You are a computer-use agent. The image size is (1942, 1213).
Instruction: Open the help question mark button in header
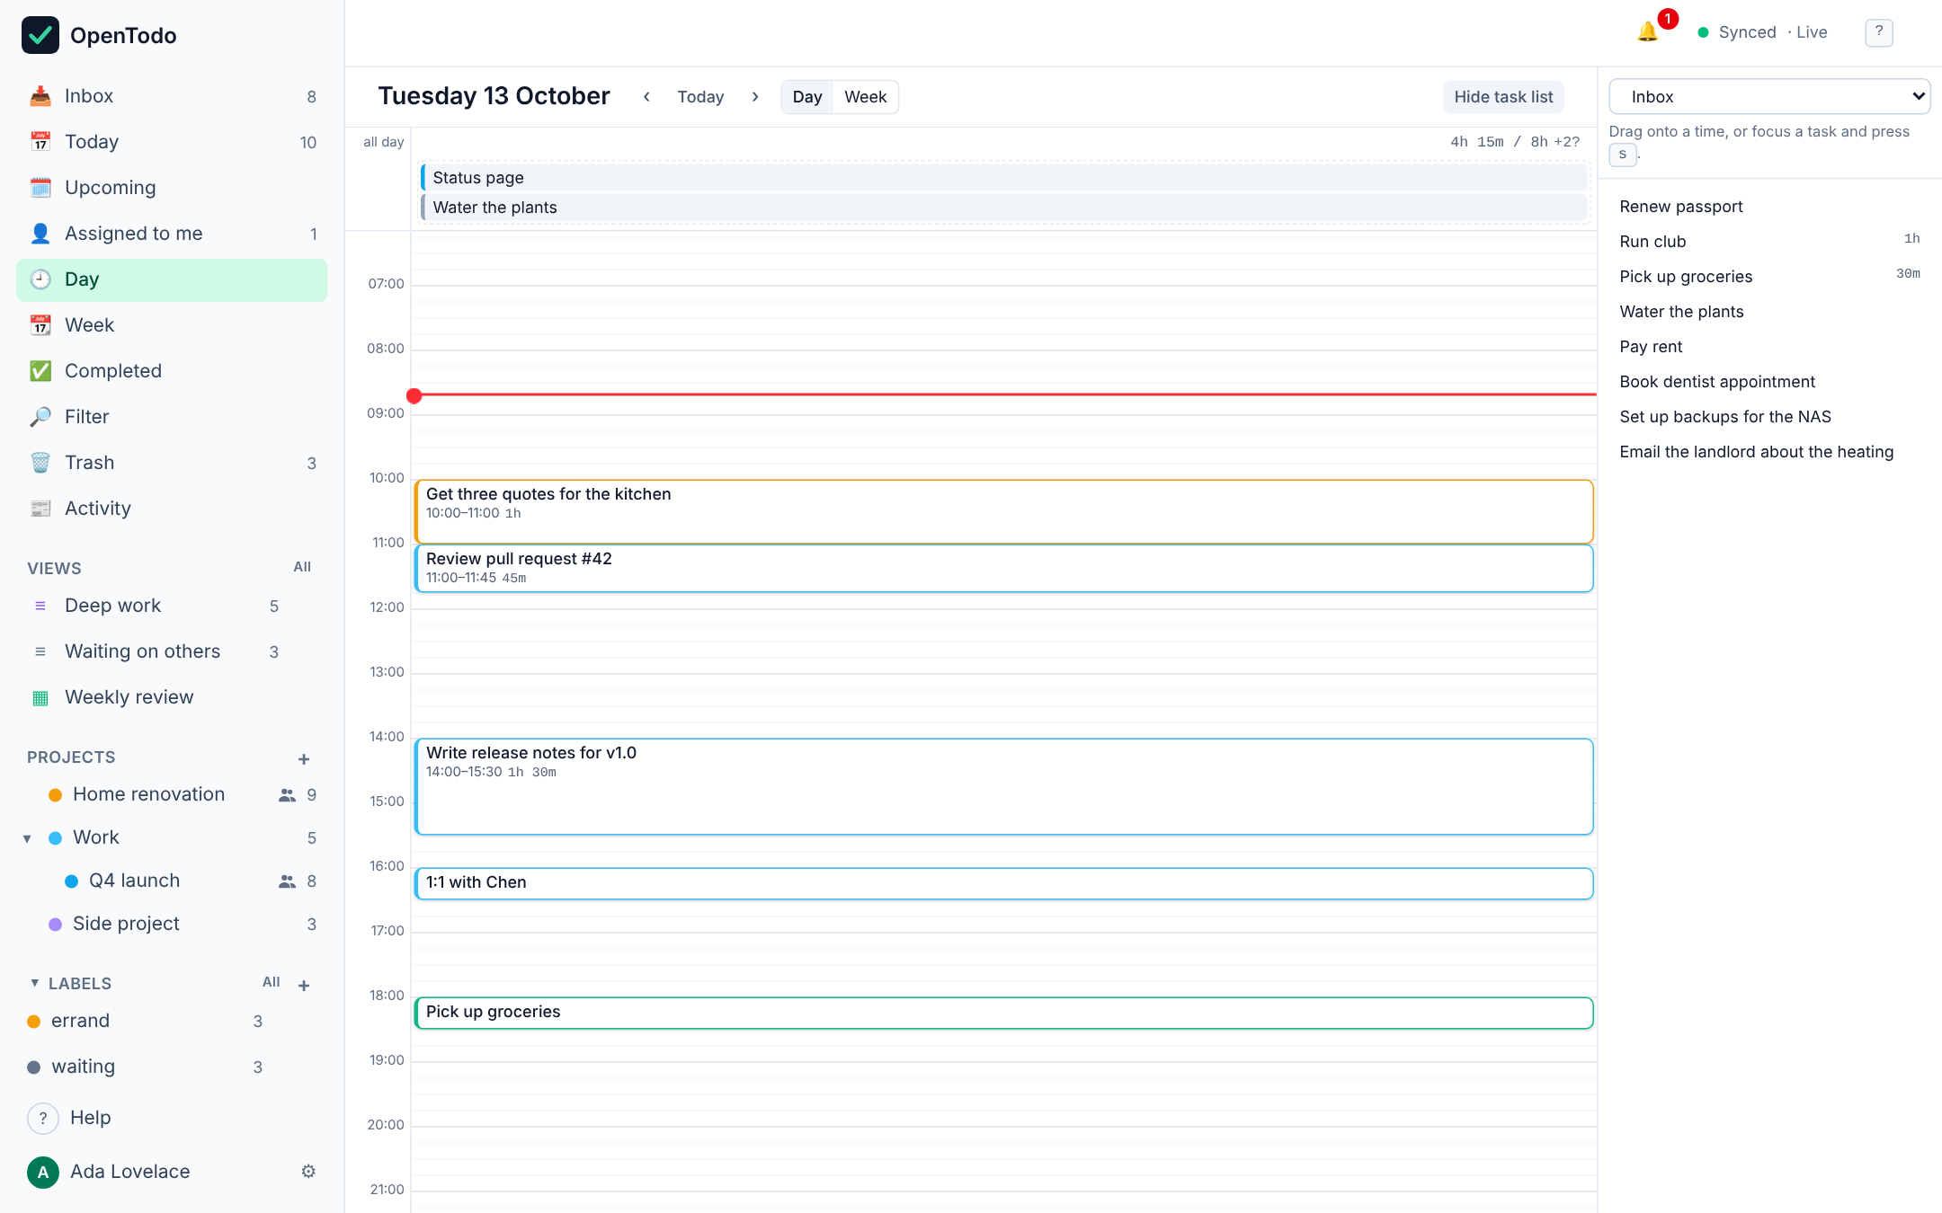click(x=1879, y=32)
